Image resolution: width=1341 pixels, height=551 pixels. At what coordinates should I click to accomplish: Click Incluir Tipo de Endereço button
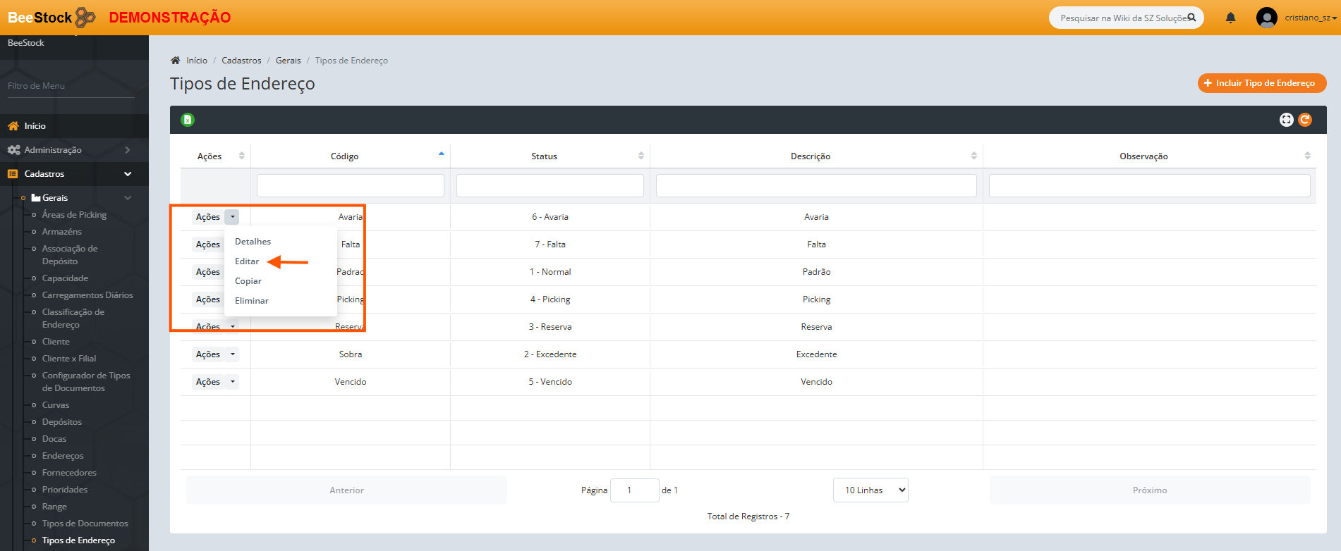point(1261,83)
